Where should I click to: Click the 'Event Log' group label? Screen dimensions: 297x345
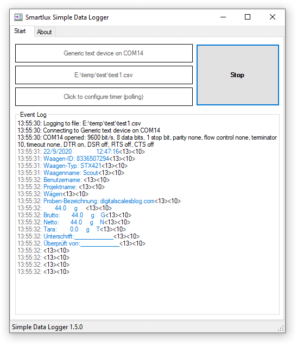click(x=33, y=115)
